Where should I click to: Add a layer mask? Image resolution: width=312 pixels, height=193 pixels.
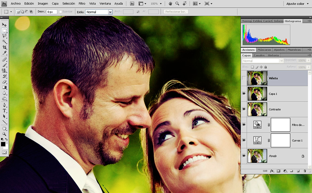(279, 171)
